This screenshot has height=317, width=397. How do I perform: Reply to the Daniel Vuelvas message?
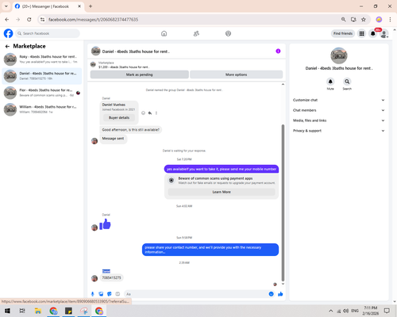(150, 113)
